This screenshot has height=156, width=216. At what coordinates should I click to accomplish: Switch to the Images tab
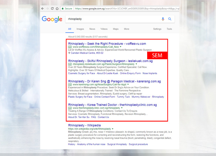(80, 29)
